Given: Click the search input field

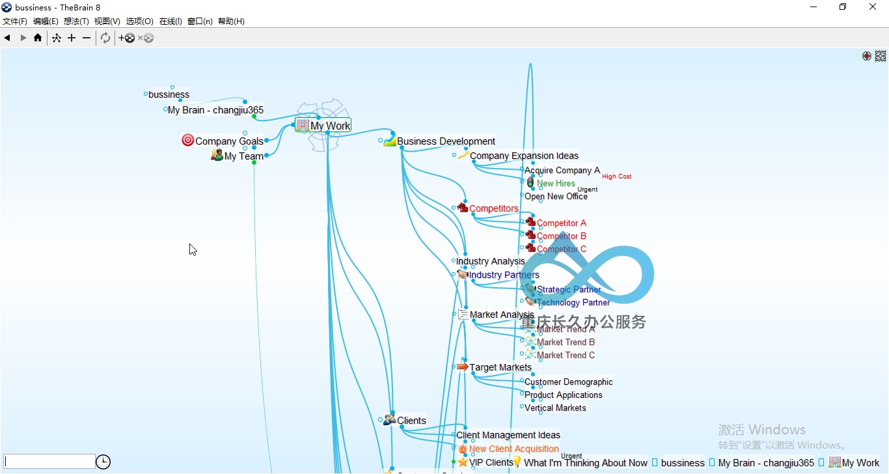Looking at the screenshot, I should (x=49, y=462).
